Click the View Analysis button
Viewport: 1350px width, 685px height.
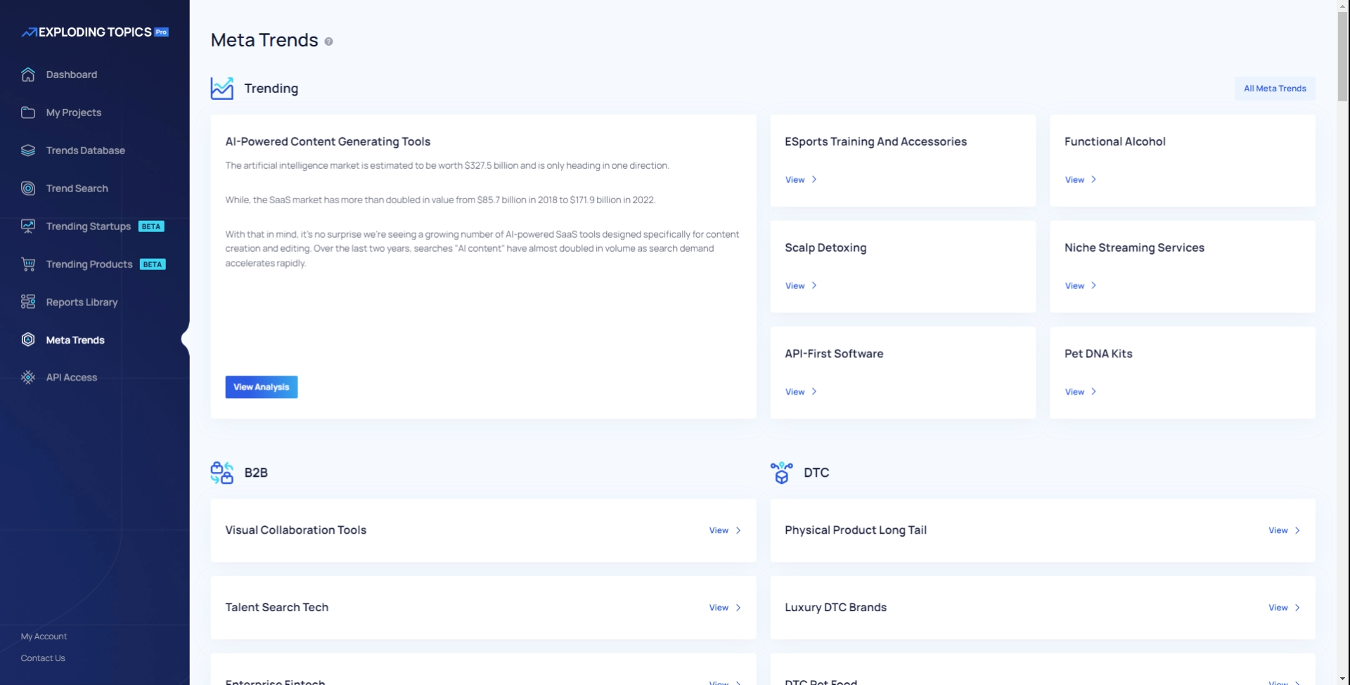pos(262,387)
